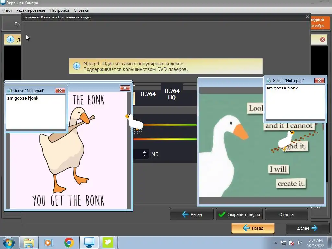
Task: Select the H.264 HQ codec tab
Action: (172, 94)
